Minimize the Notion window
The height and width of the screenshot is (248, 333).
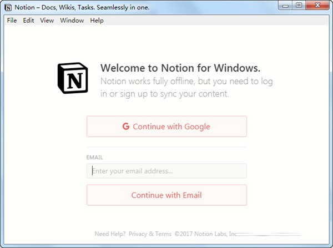coord(285,6)
